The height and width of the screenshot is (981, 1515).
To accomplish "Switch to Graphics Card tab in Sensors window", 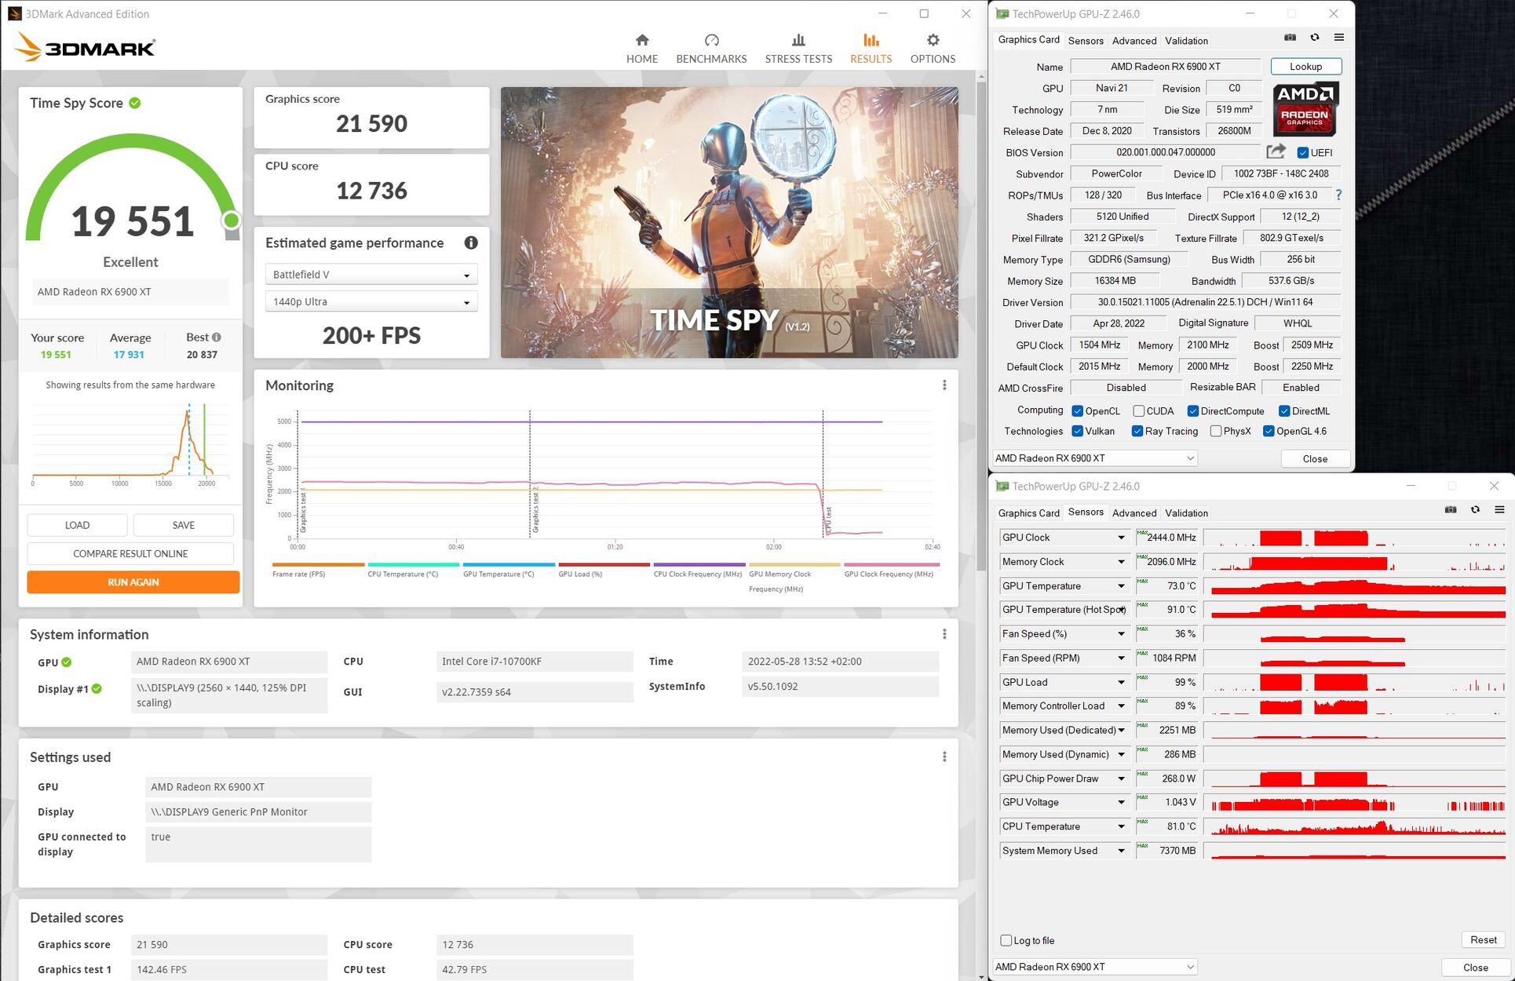I will (1028, 513).
